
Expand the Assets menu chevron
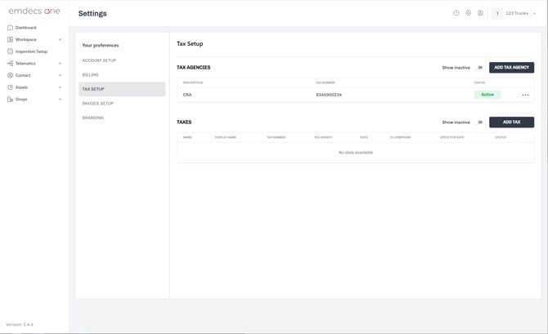point(60,87)
